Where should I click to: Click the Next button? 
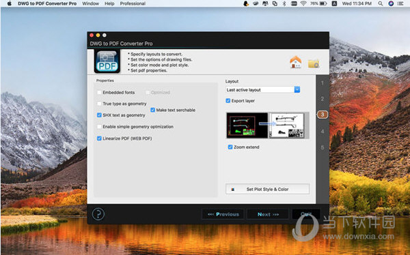[x=268, y=214]
